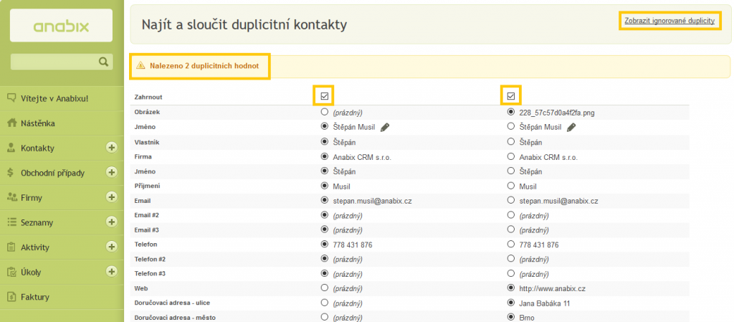Click Zobrazit ignorované duplicity link
The width and height of the screenshot is (734, 322).
click(x=669, y=21)
